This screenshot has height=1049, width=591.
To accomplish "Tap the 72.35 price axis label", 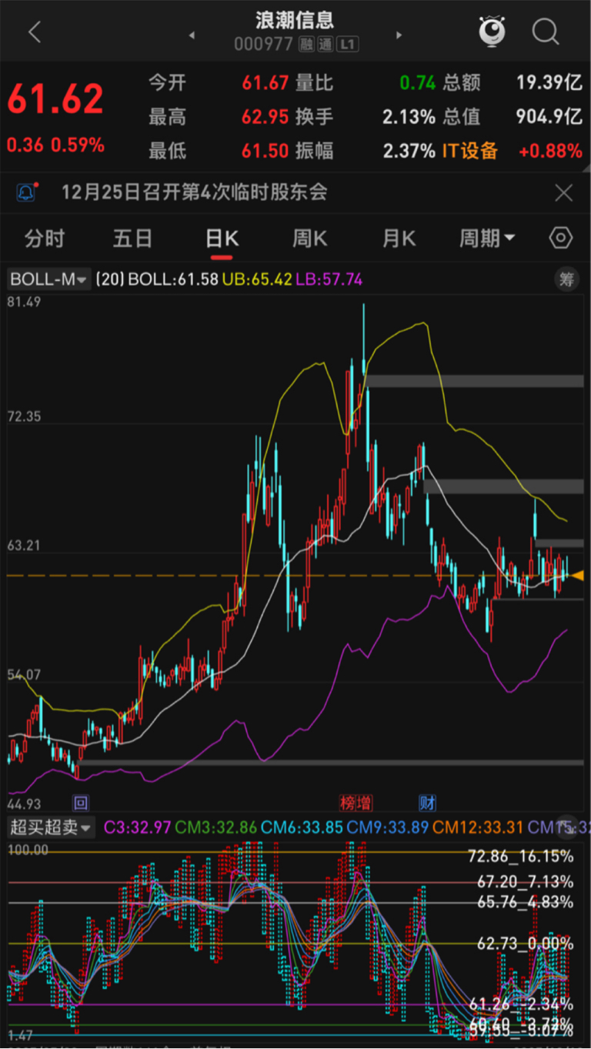I will click(23, 417).
